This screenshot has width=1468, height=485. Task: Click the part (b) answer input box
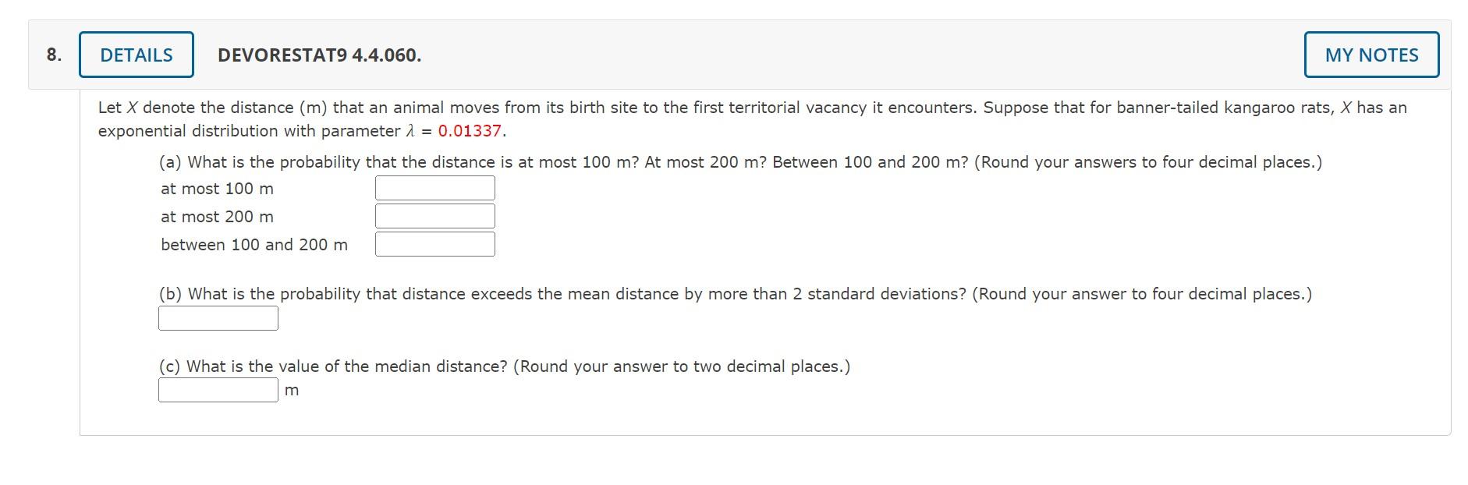coord(218,317)
